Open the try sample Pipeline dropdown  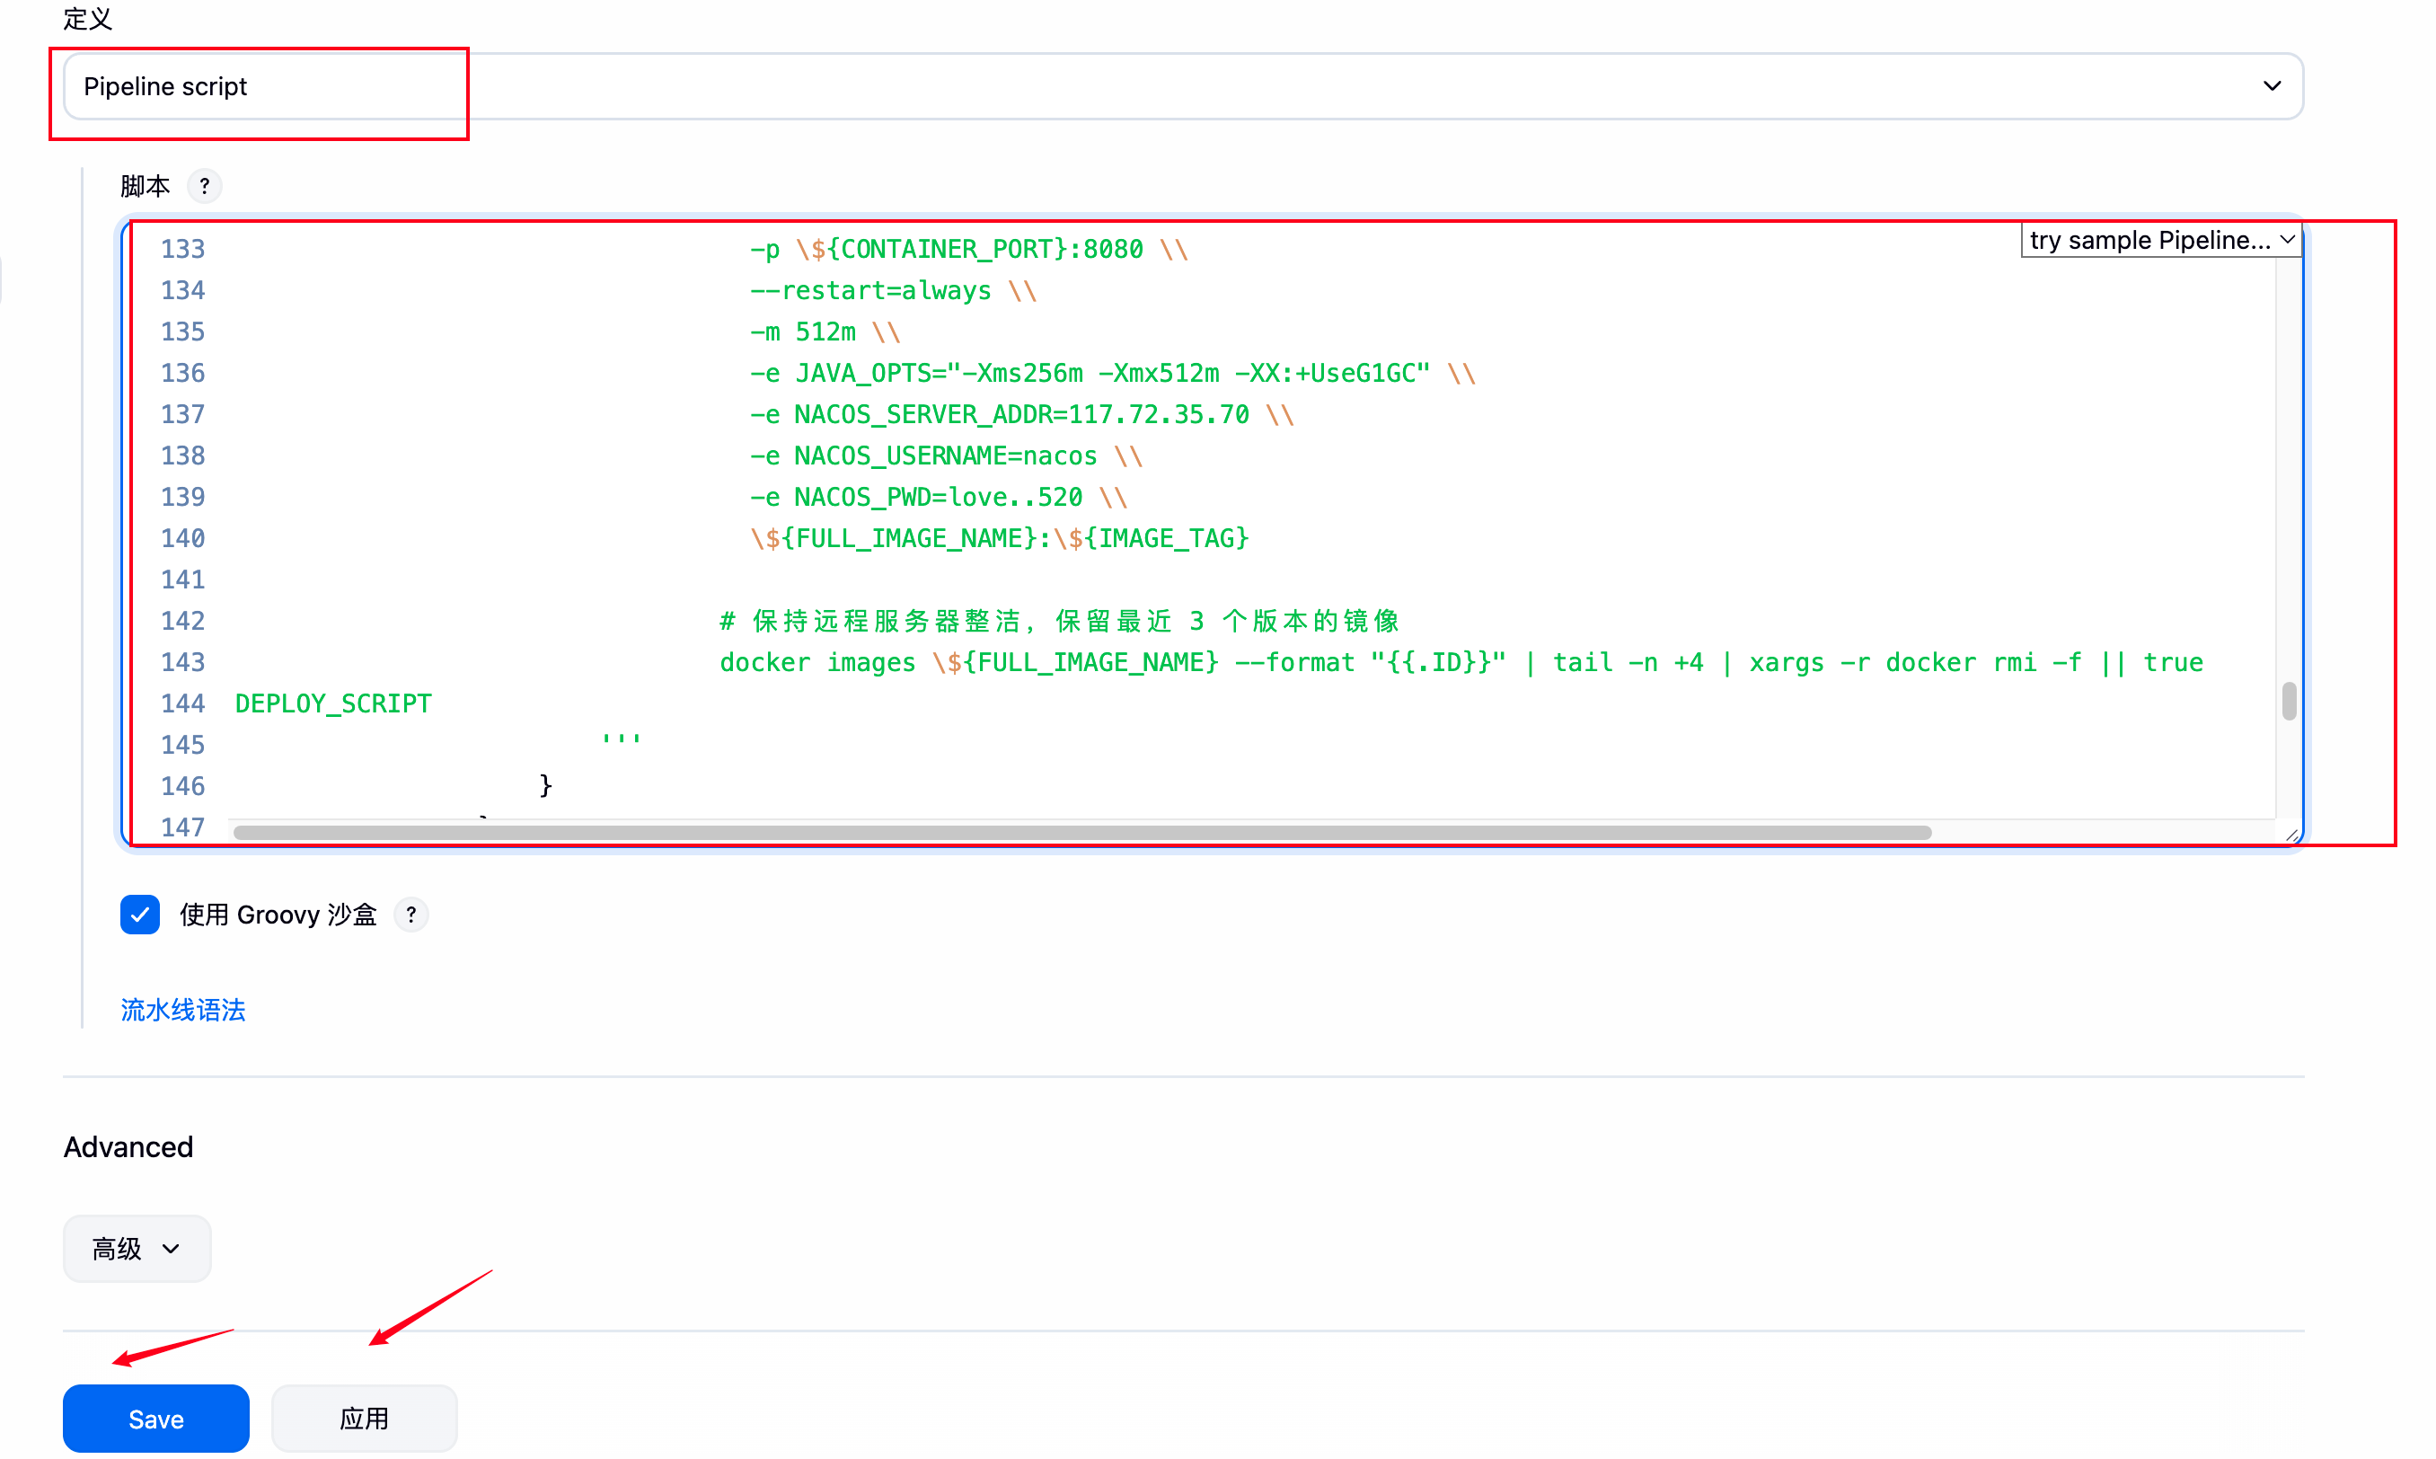[2160, 241]
